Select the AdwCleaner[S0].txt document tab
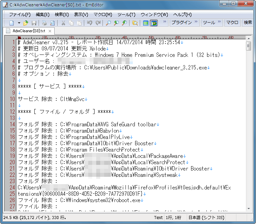 click(x=29, y=31)
